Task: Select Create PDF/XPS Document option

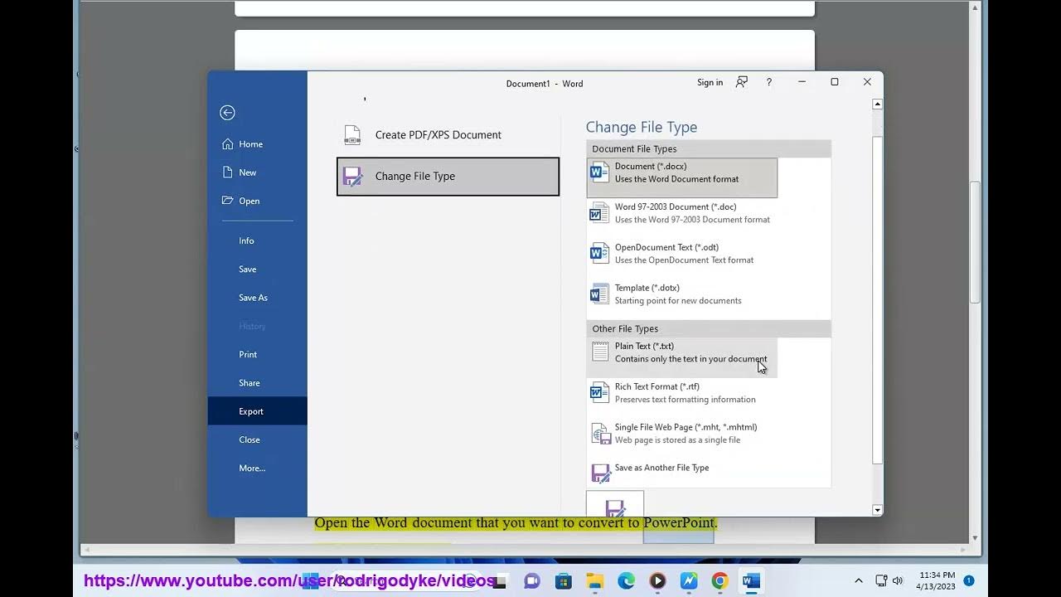Action: coord(448,135)
